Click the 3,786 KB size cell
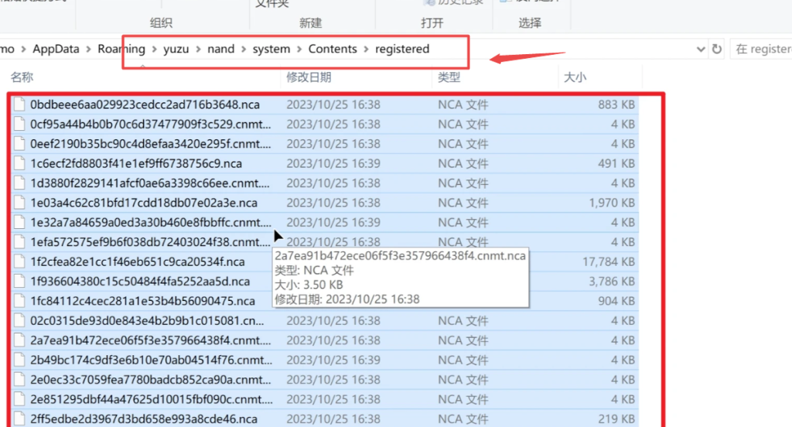792x427 pixels. 612,282
